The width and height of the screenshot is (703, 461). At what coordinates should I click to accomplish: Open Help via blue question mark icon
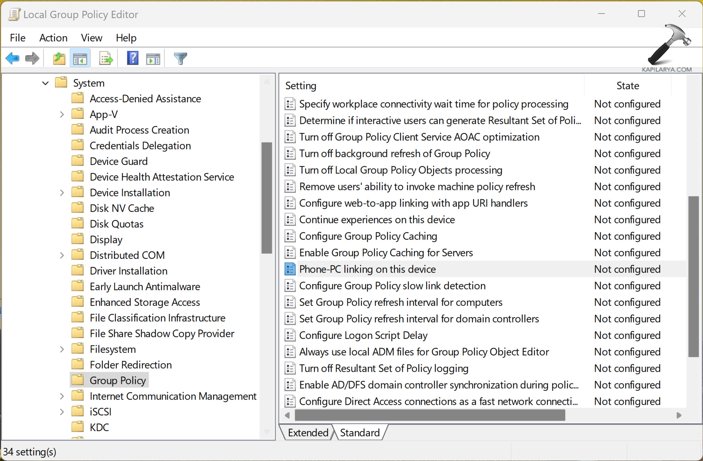click(x=132, y=58)
